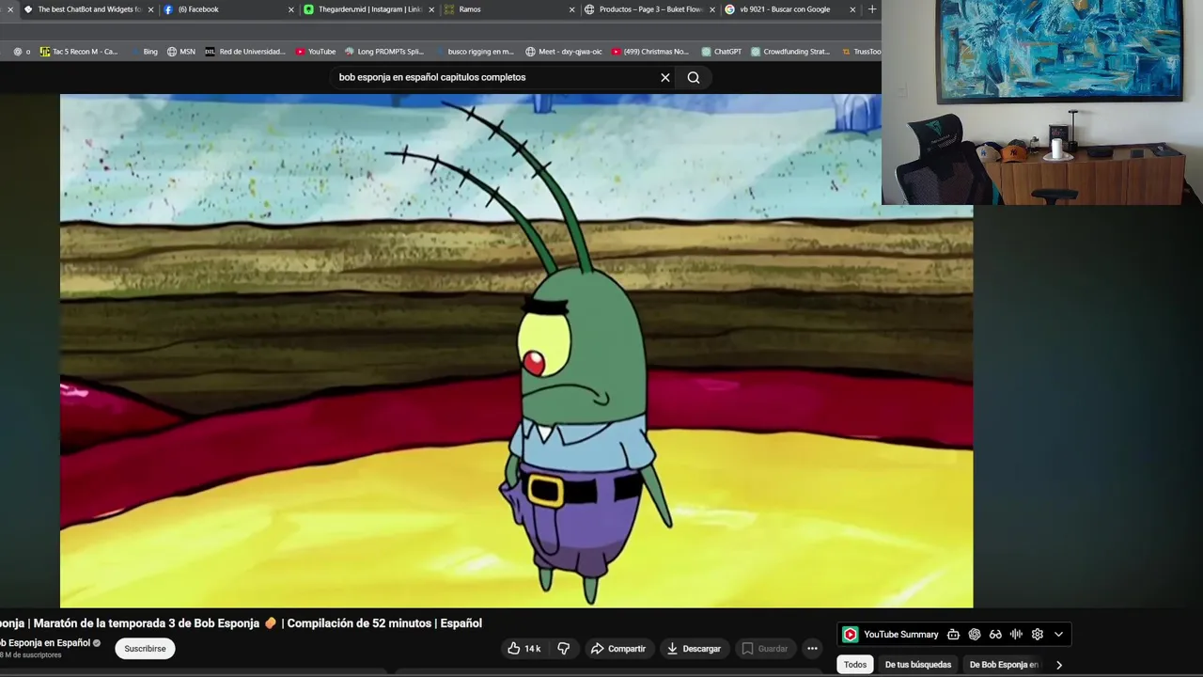This screenshot has width=1203, height=677.
Task: Open the MSN bookmark
Action: tap(181, 52)
